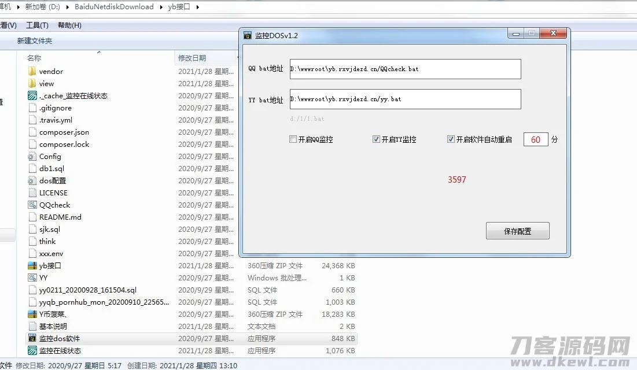Open the 监控dos软件 application icon
The height and width of the screenshot is (370, 637).
pyautogui.click(x=32, y=338)
